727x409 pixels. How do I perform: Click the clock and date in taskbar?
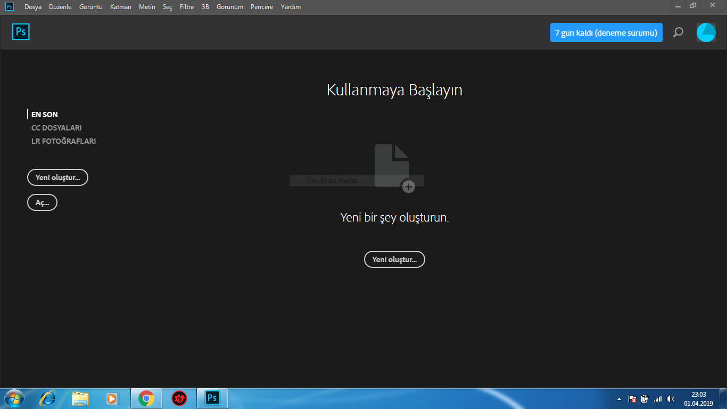[697, 398]
